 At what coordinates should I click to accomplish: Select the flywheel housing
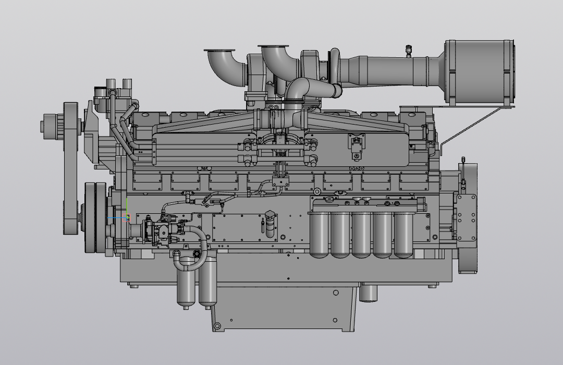[x=468, y=218]
